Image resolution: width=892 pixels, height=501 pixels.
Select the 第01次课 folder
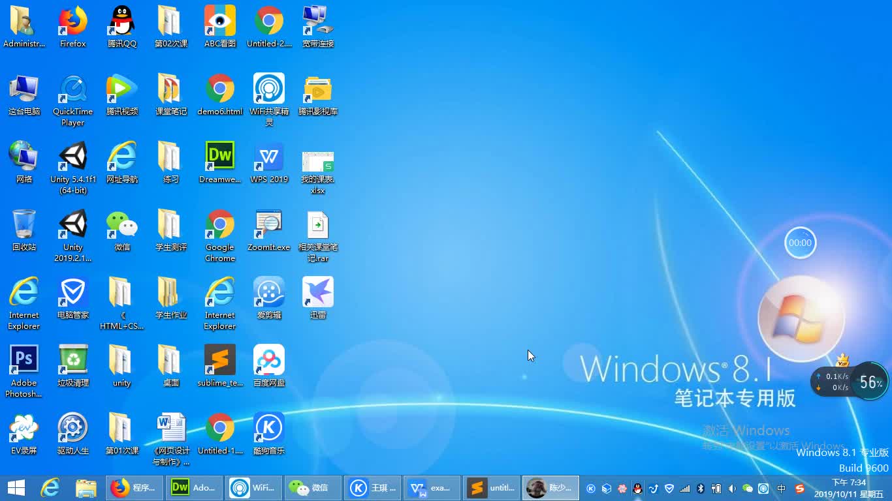122,434
